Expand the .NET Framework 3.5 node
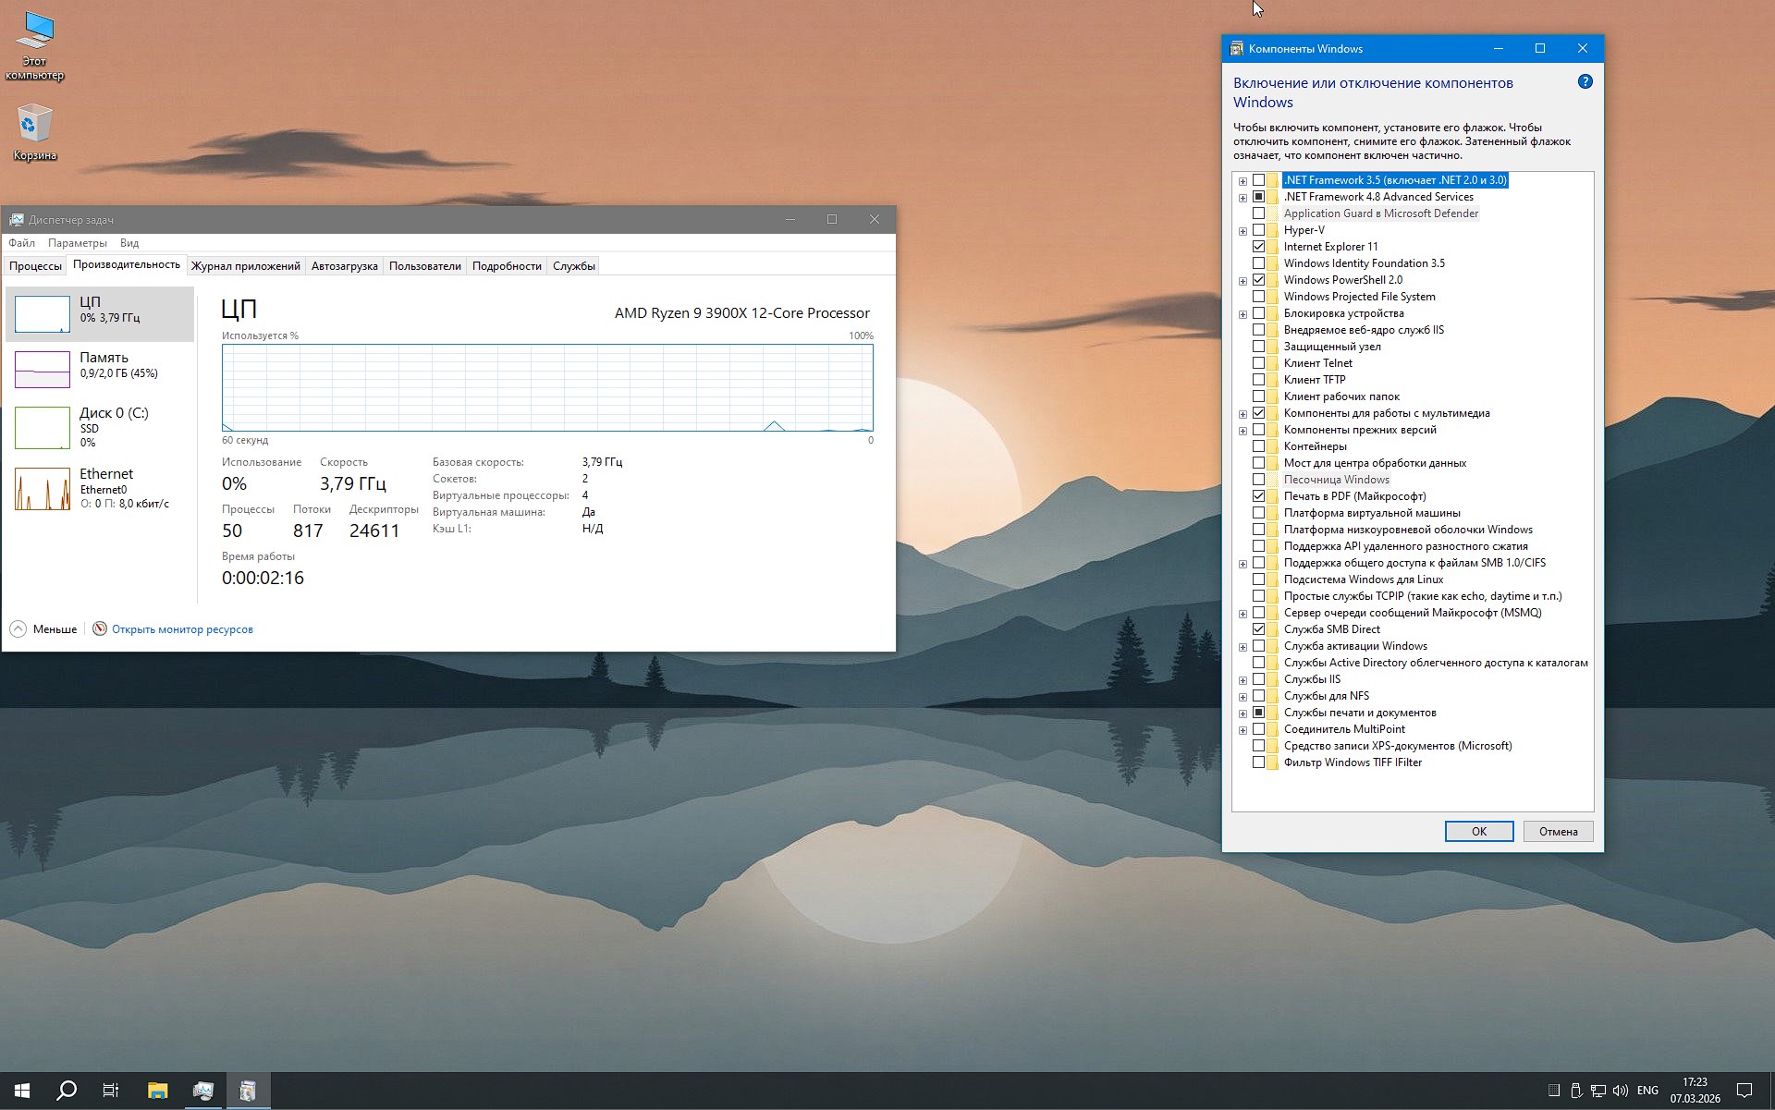Image resolution: width=1775 pixels, height=1110 pixels. point(1242,181)
